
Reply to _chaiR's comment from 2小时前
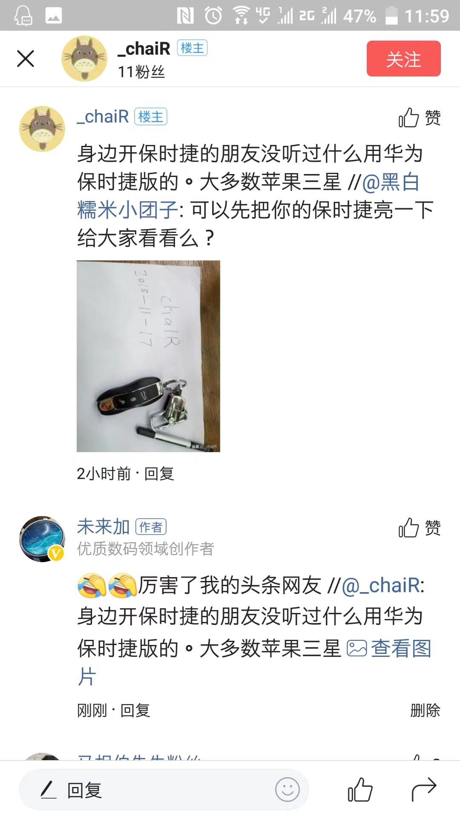(159, 473)
